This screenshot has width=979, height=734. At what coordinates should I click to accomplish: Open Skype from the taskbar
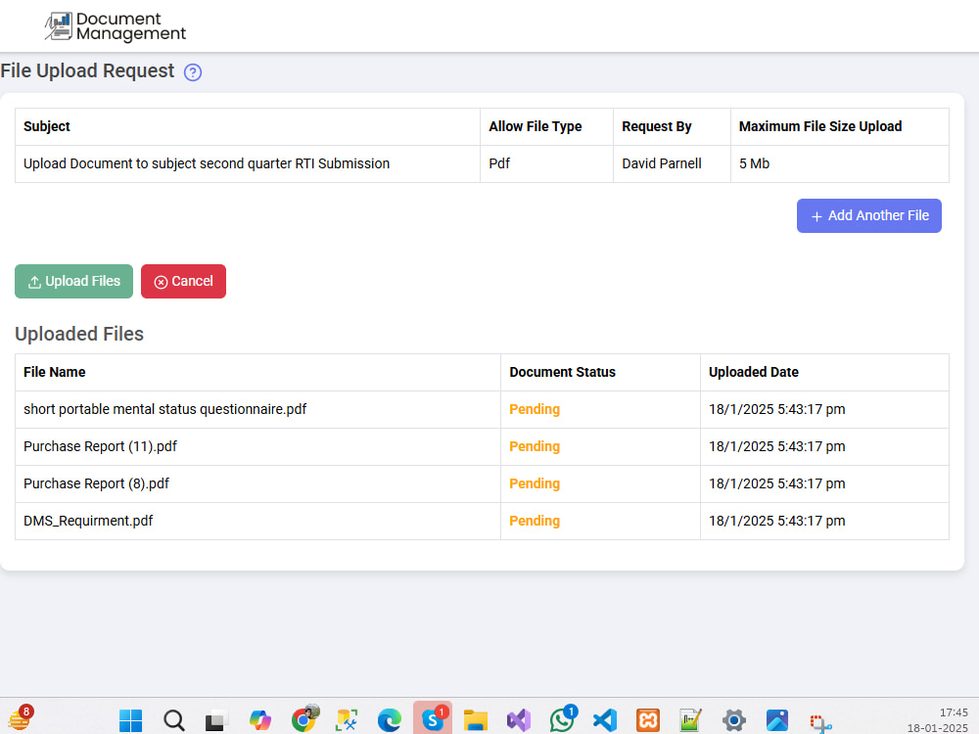pos(433,719)
